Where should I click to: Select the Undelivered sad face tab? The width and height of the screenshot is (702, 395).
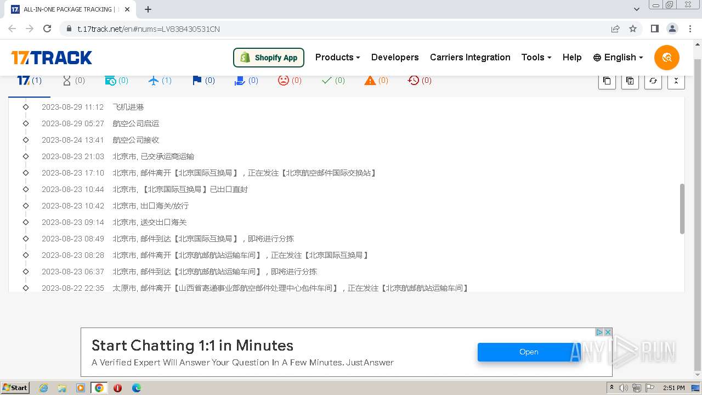[290, 81]
